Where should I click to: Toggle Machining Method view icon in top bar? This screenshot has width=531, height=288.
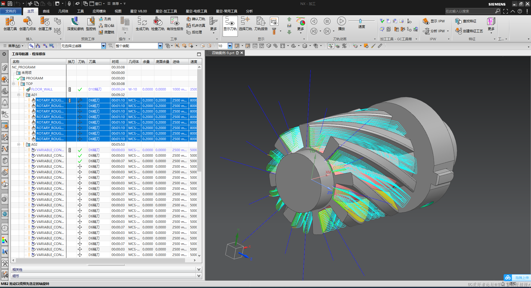(x=52, y=46)
